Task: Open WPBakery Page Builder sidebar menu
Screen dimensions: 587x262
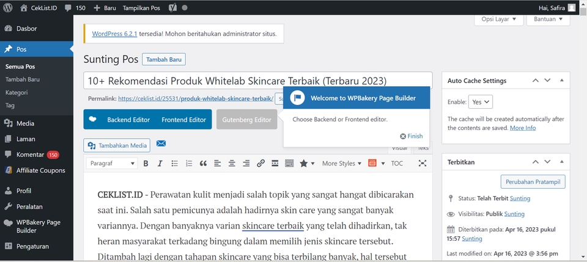Action: coord(37,226)
